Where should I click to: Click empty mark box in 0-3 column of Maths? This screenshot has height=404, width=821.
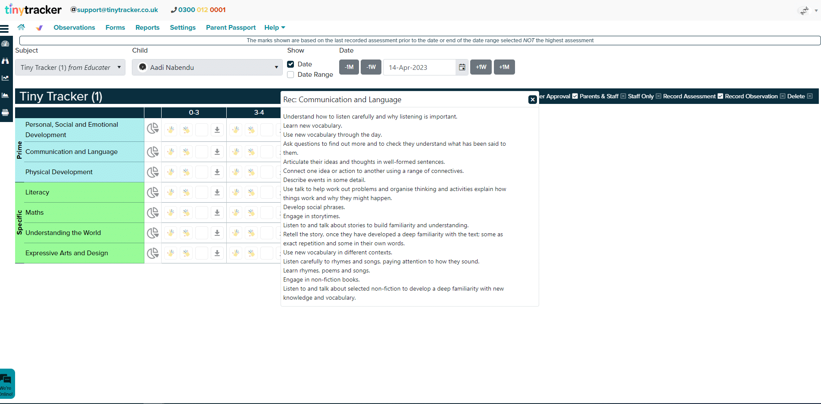(x=202, y=213)
